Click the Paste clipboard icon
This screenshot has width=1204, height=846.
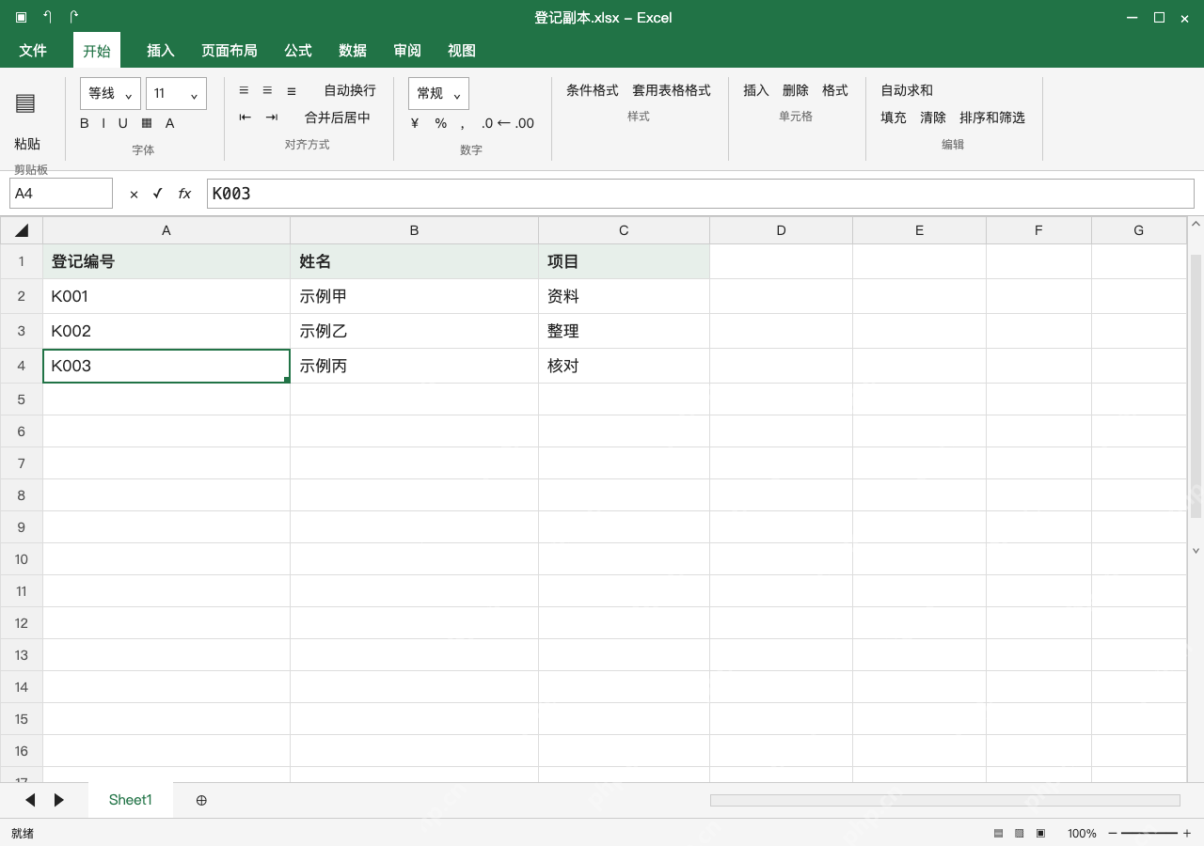click(25, 103)
